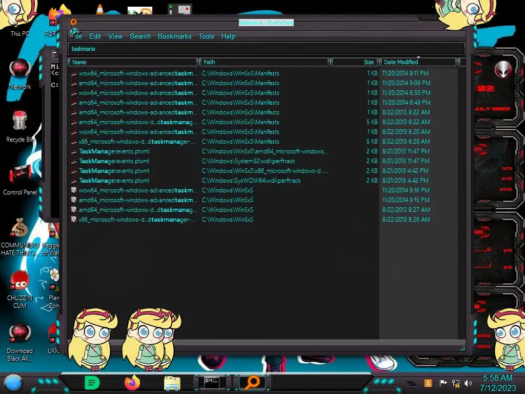The width and height of the screenshot is (525, 394).
Task: Select amd64 dtaskmanag folder dated 8/22/2013 8:27 AM
Action: coord(138,210)
